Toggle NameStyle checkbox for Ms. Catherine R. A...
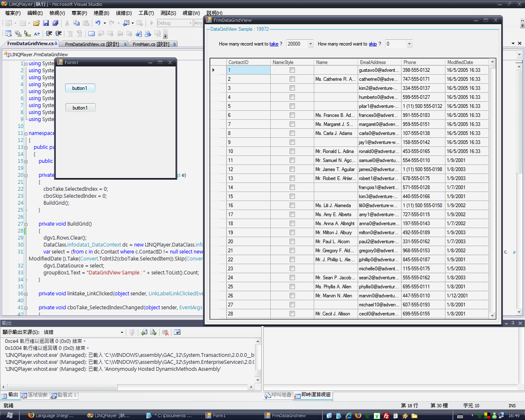Image resolution: width=525 pixels, height=420 pixels. (x=292, y=79)
